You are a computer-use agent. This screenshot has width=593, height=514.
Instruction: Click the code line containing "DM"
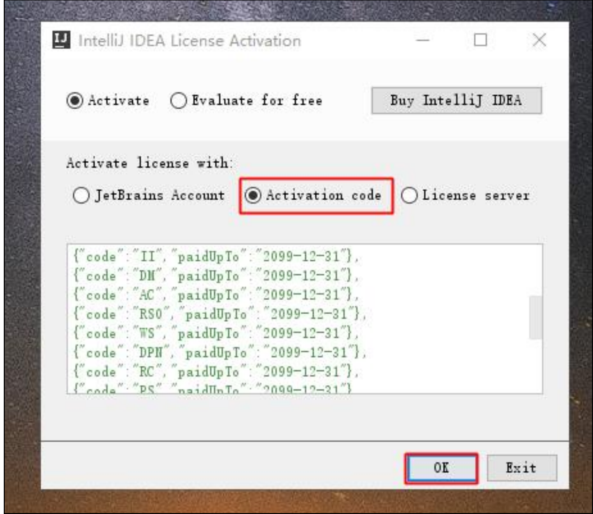coord(216,276)
